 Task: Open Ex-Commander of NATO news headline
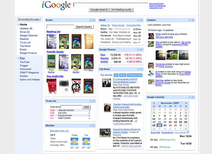(x=125, y=81)
